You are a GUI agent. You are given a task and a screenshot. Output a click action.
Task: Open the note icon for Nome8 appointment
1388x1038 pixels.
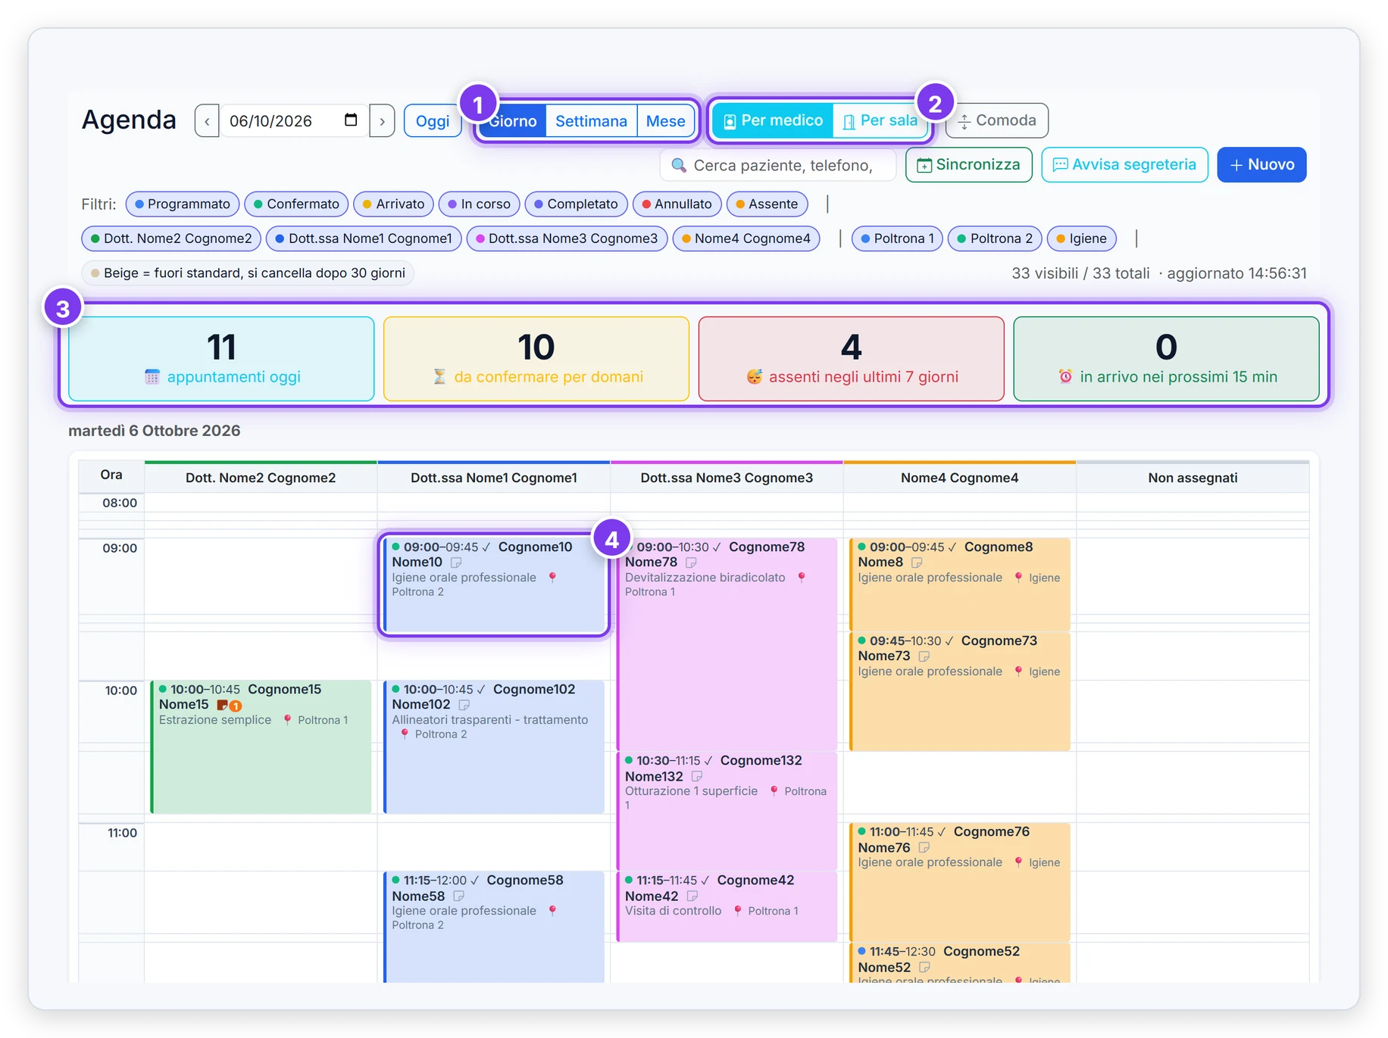click(x=917, y=563)
